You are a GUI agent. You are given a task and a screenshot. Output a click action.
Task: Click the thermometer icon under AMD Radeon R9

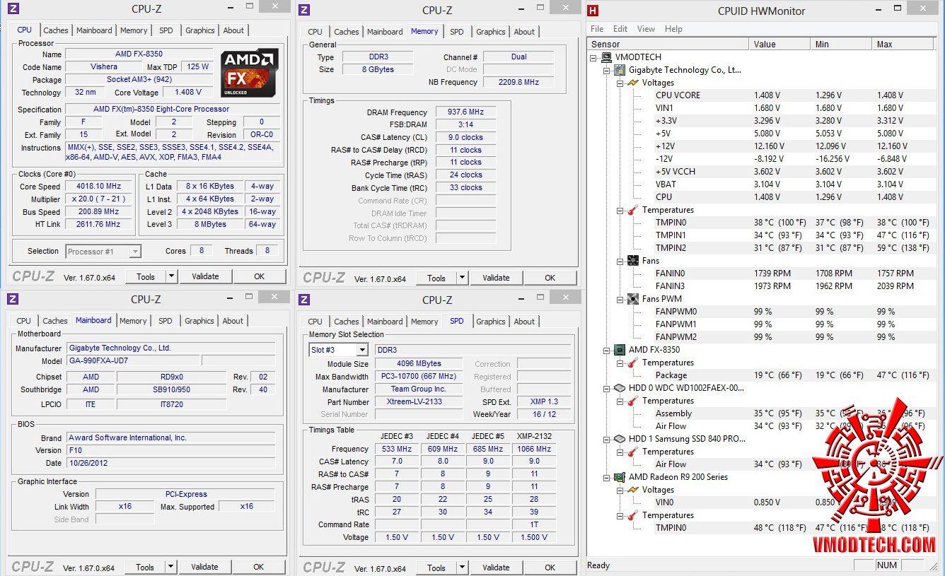633,515
